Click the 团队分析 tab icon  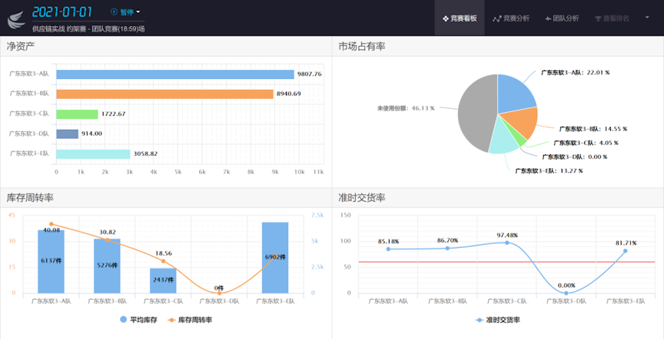(x=548, y=19)
